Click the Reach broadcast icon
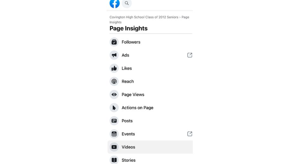Viewport: 299px width, 164px height. [114, 81]
